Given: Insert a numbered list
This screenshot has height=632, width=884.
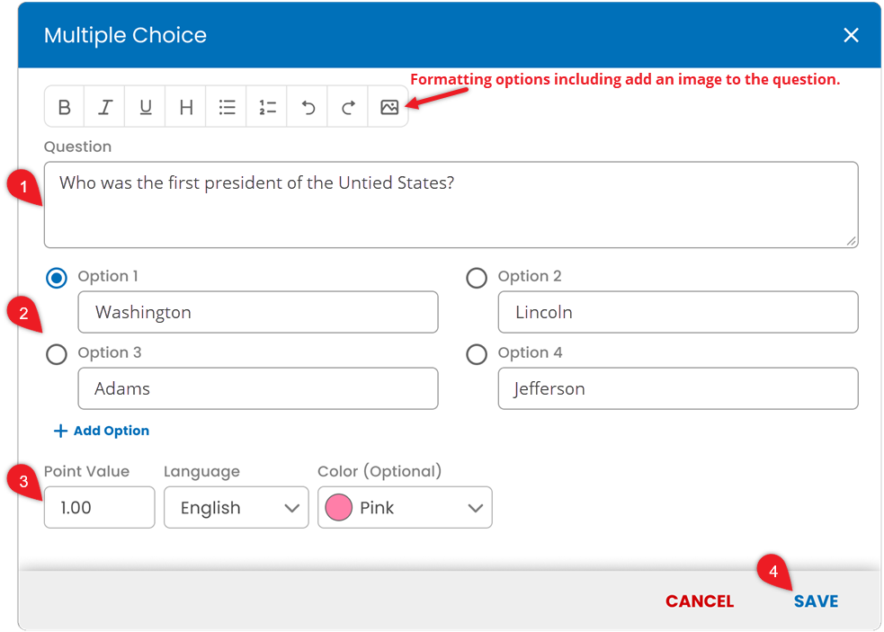Looking at the screenshot, I should [267, 107].
